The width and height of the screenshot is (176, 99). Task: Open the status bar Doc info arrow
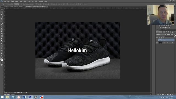tap(26, 93)
